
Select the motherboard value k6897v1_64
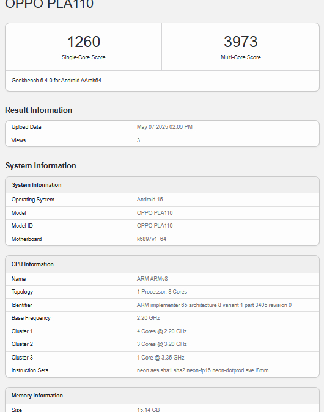[152, 239]
